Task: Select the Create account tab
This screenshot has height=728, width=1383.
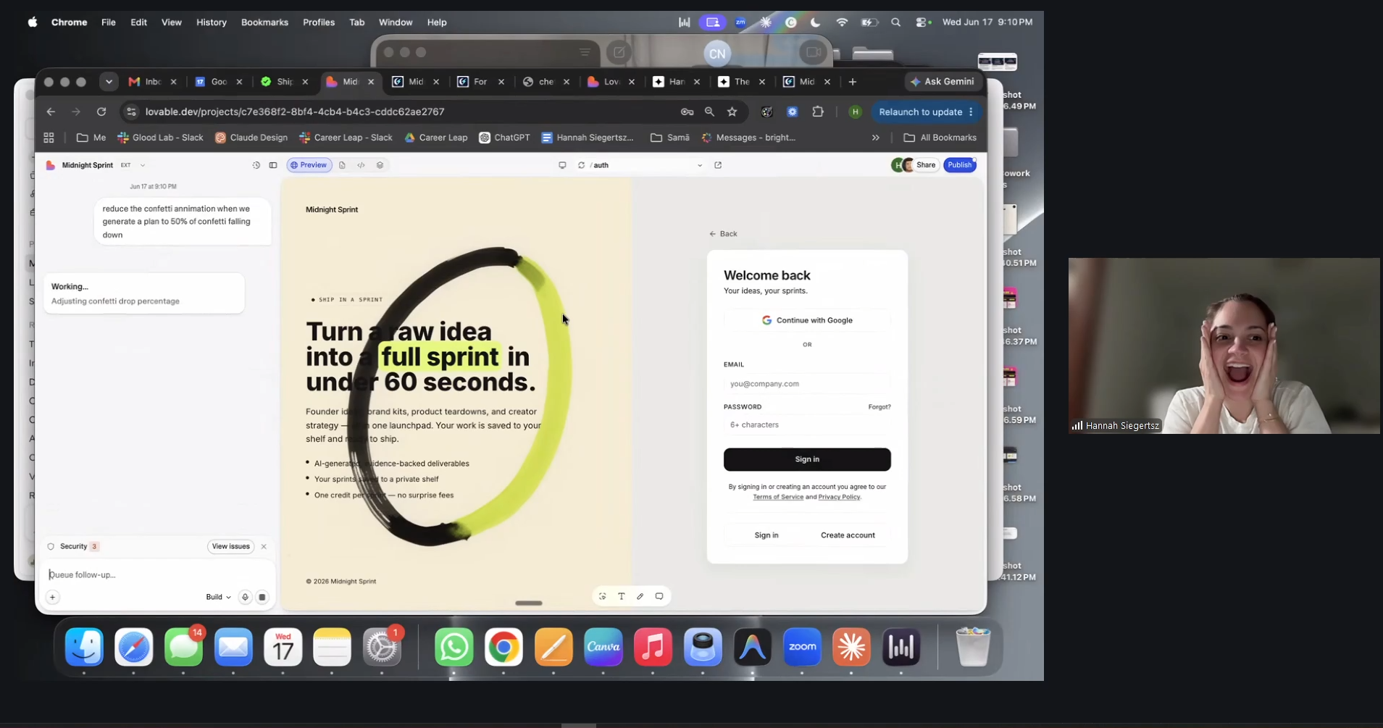Action: click(x=848, y=535)
